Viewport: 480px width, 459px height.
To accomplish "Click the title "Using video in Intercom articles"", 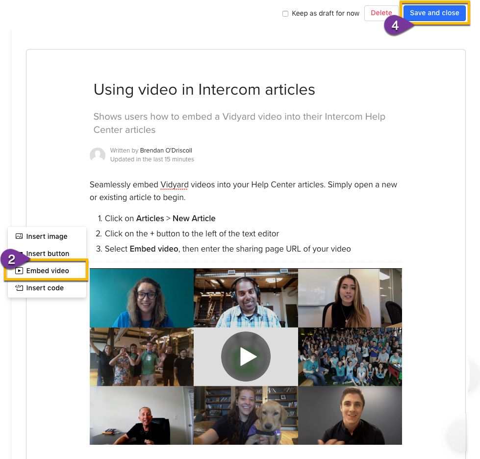I will tap(204, 90).
